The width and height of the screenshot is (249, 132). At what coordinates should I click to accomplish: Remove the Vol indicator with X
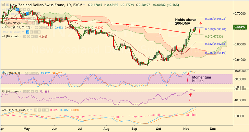click(x=29, y=9)
